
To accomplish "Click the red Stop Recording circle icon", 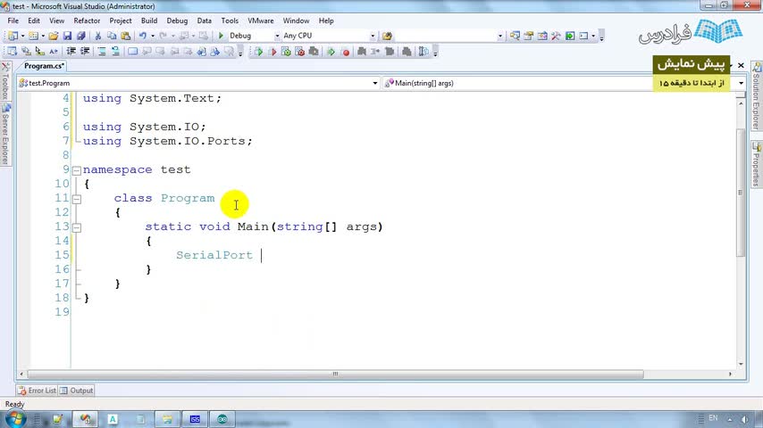I will click(x=346, y=52).
